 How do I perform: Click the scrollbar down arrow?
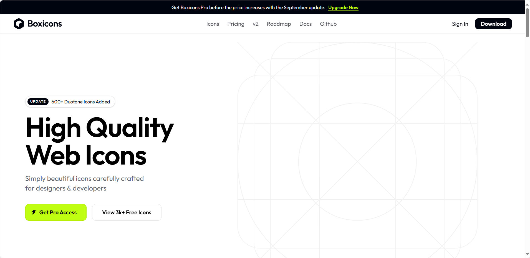pyautogui.click(x=527, y=254)
